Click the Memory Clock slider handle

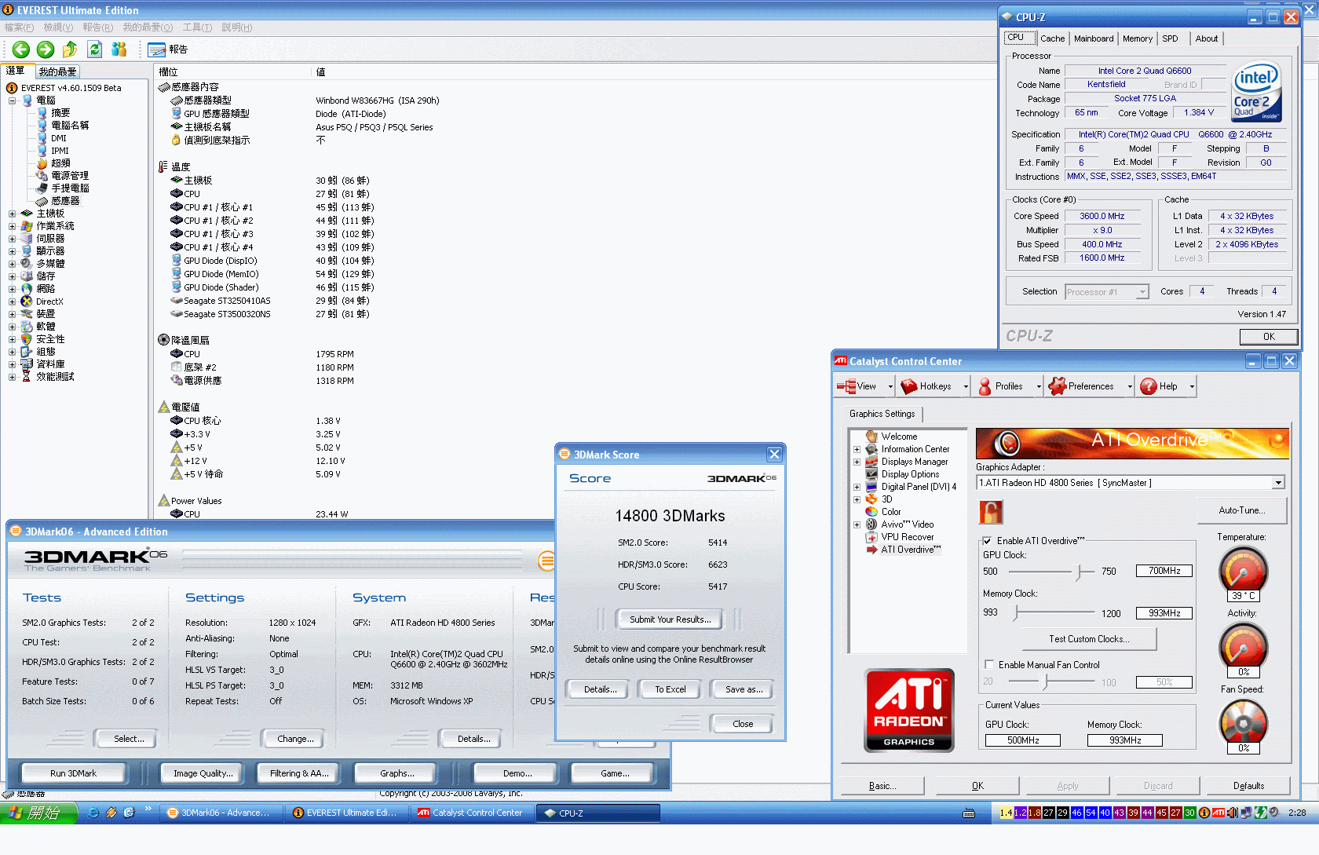[x=1016, y=612]
